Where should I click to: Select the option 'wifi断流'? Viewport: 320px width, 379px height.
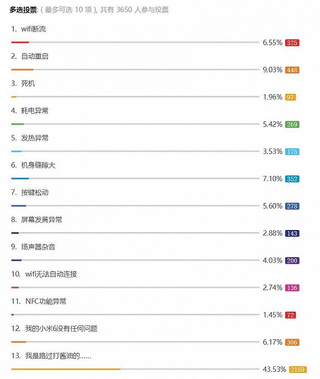click(33, 29)
